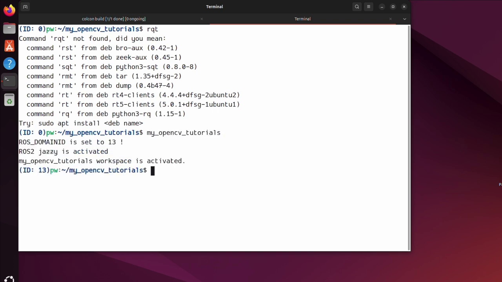
Task: Select the Terminal icon in dock
Action: coord(9,80)
